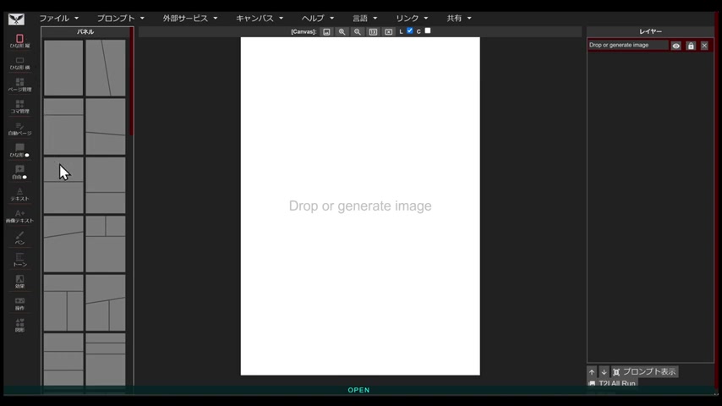This screenshot has height=406, width=722.
Task: Zoom in on the canvas
Action: point(342,32)
